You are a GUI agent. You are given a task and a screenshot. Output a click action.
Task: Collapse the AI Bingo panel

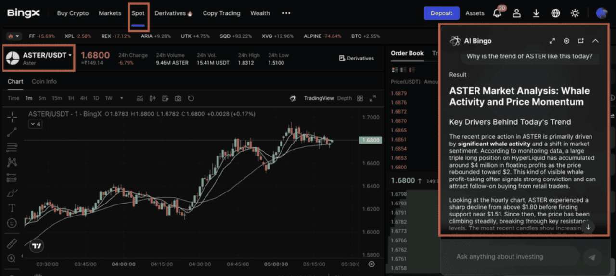pos(595,41)
